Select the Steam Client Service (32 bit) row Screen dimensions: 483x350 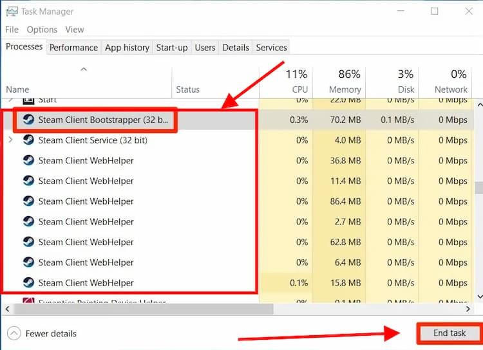[239, 140]
